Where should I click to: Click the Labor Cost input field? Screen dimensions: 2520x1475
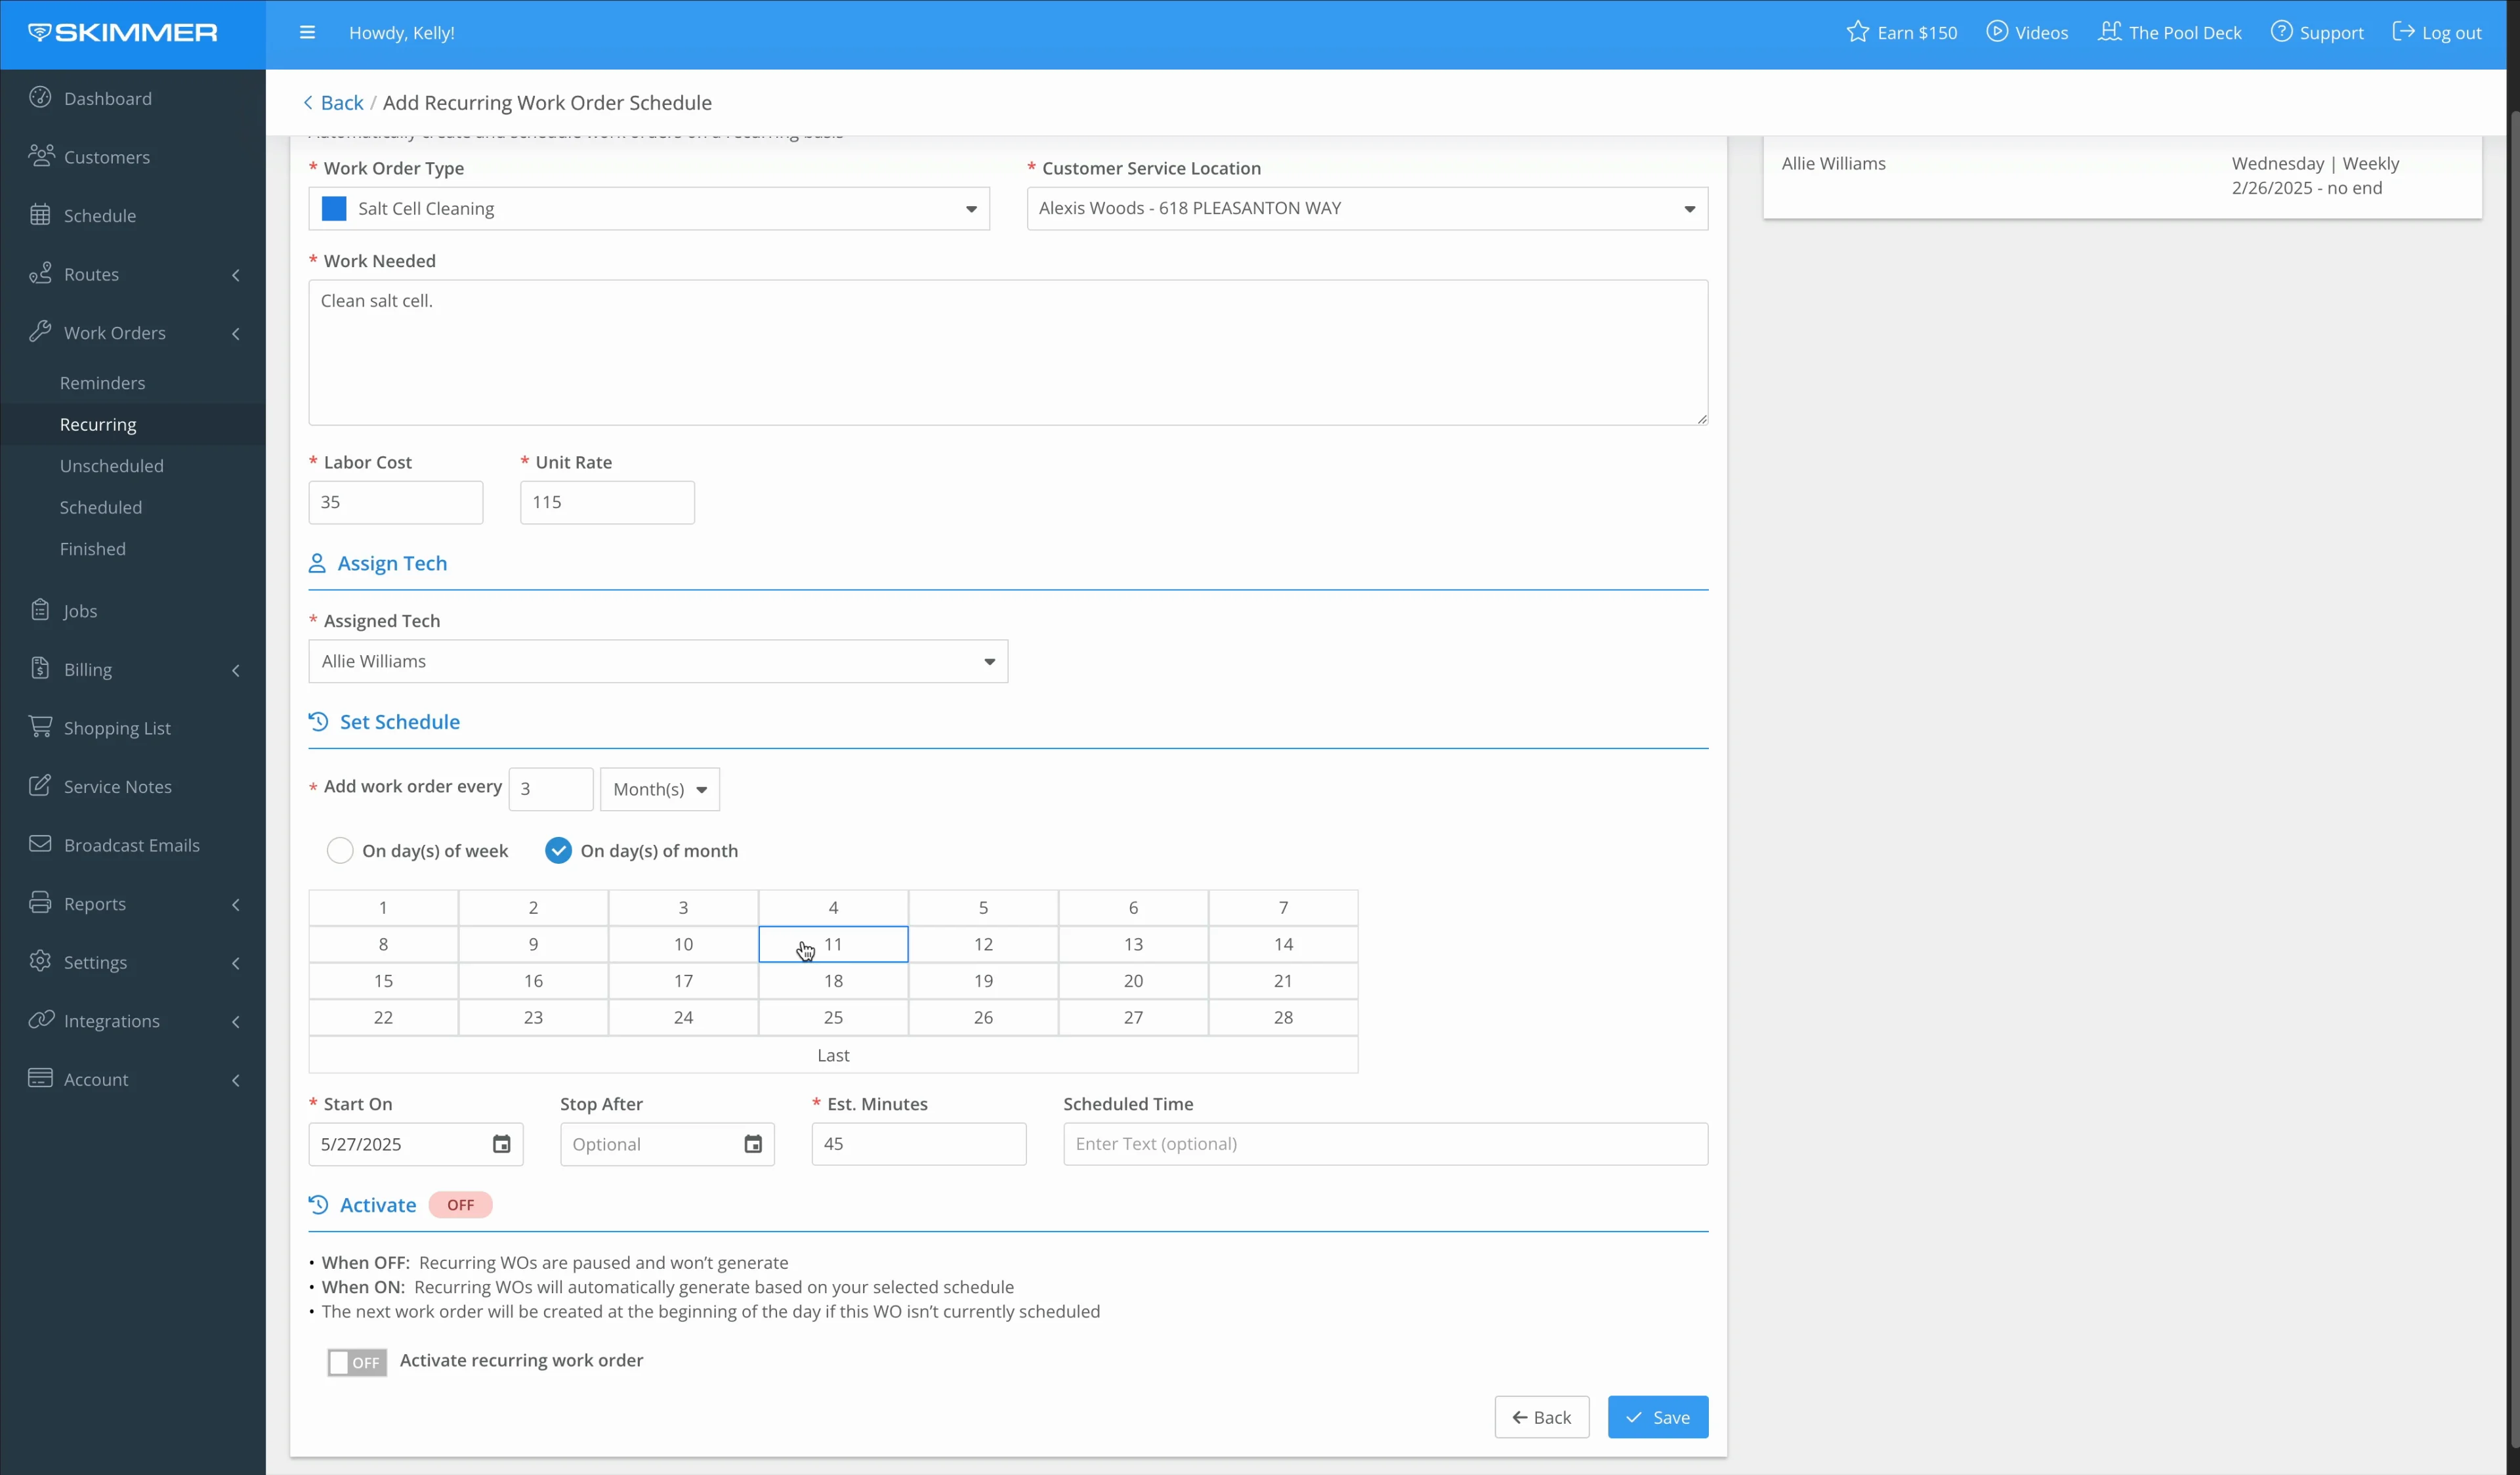[x=396, y=502]
